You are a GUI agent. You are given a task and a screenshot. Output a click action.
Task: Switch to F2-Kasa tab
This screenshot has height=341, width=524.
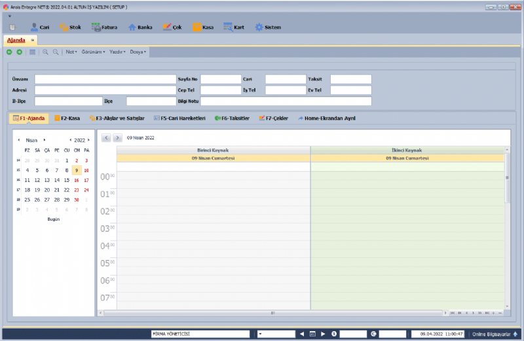[67, 118]
